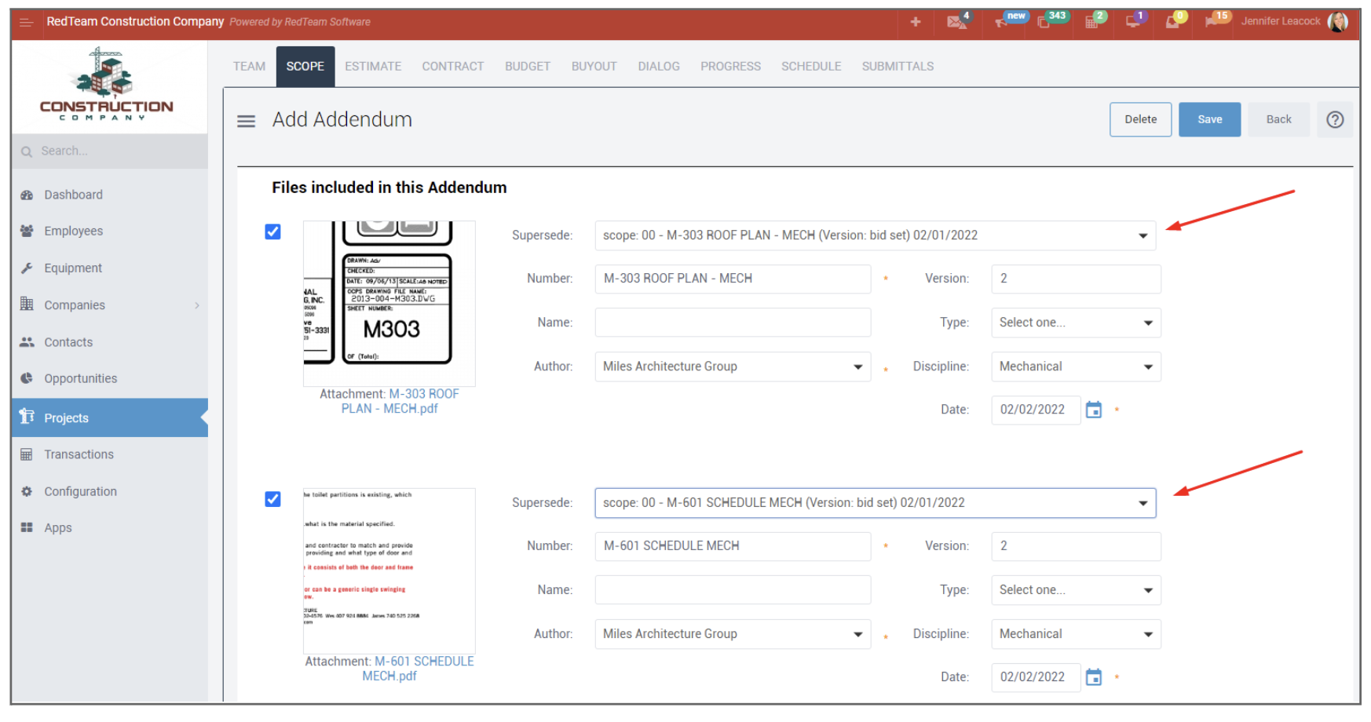Toggle the hamburger menu beside Add Addendum
Screen dimensions: 1371x722
[x=247, y=121]
